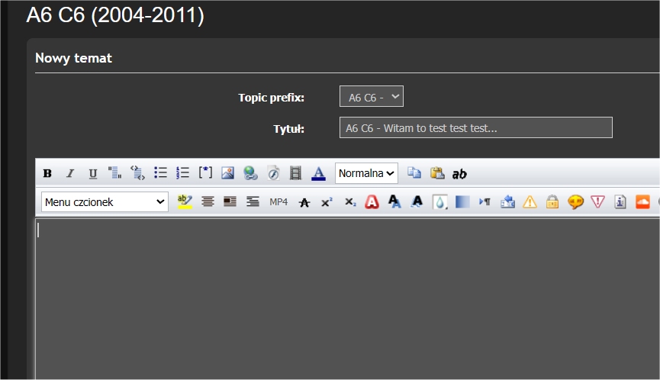Insert SoundCloud embed
The image size is (660, 380).
click(x=642, y=202)
